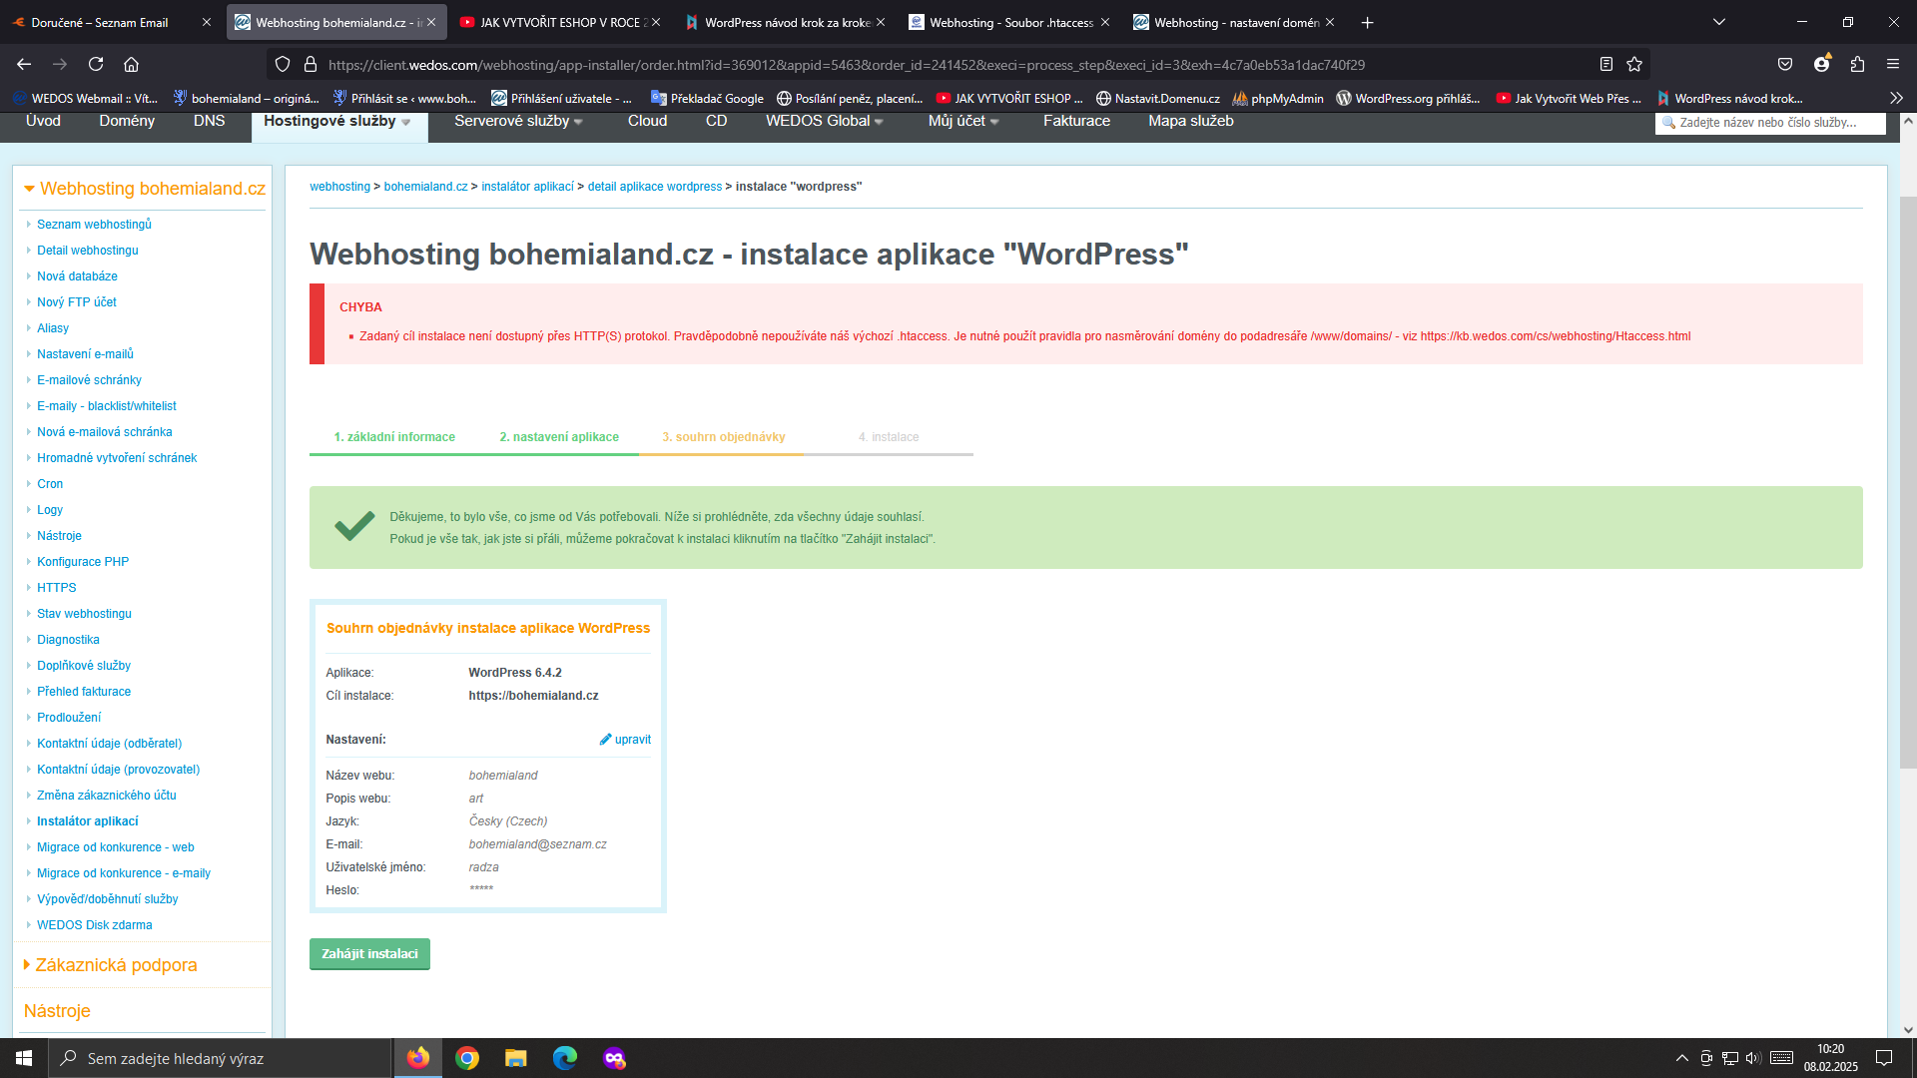
Task: Expand Zákaznická podpora sidebar section
Action: pos(115,965)
